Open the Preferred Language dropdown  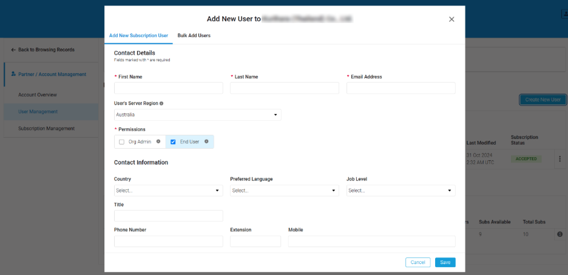pos(284,191)
